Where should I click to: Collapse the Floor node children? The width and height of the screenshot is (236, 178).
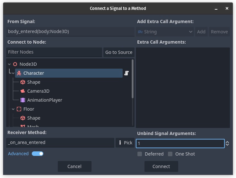click(13, 109)
